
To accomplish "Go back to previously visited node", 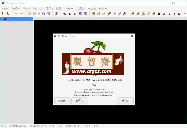I will 16,14.
